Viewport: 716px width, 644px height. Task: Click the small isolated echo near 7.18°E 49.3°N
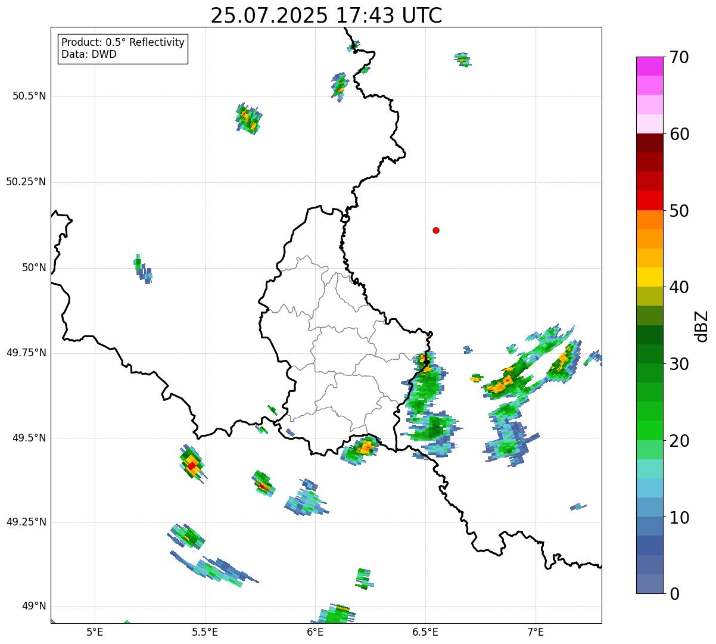(578, 507)
